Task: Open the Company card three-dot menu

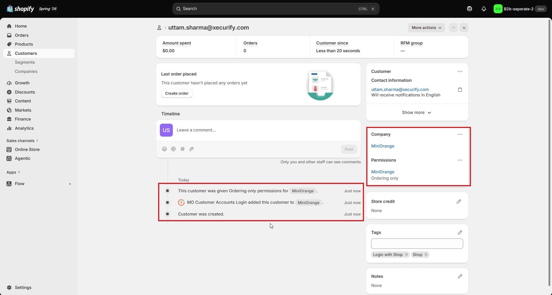Action: tap(460, 134)
